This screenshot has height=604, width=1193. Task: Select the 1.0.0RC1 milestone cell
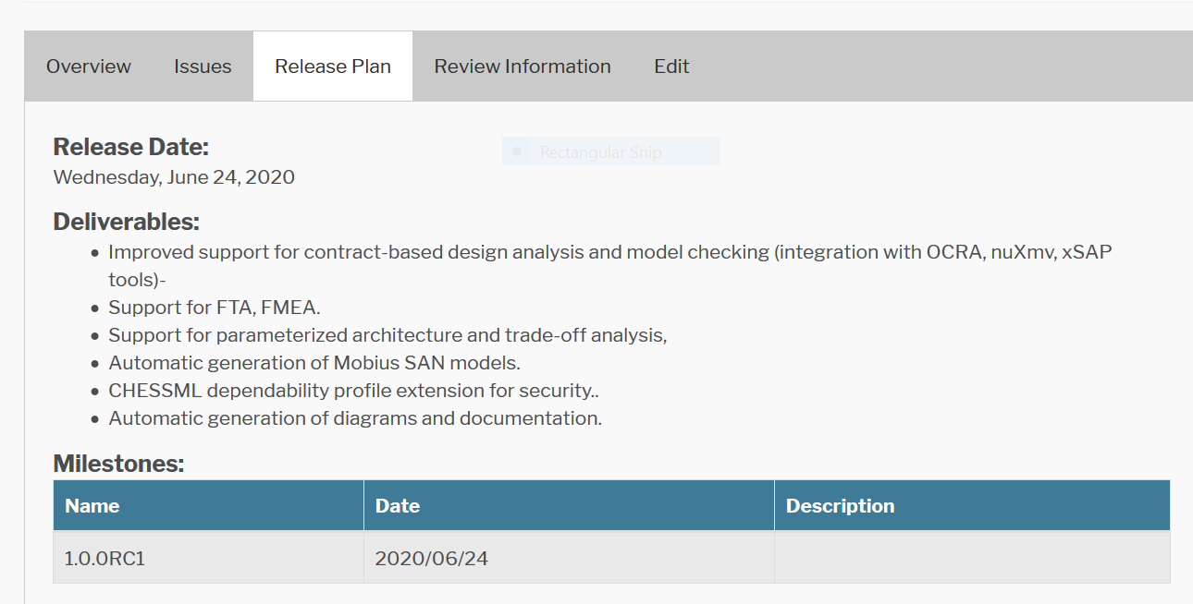105,558
